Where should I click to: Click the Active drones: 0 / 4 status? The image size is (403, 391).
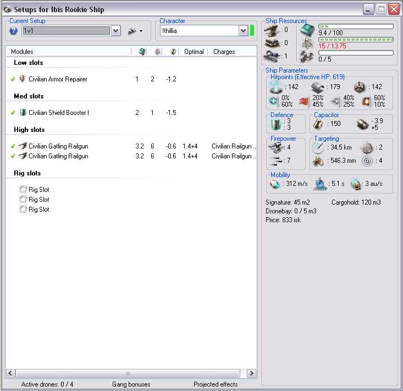pos(47,384)
